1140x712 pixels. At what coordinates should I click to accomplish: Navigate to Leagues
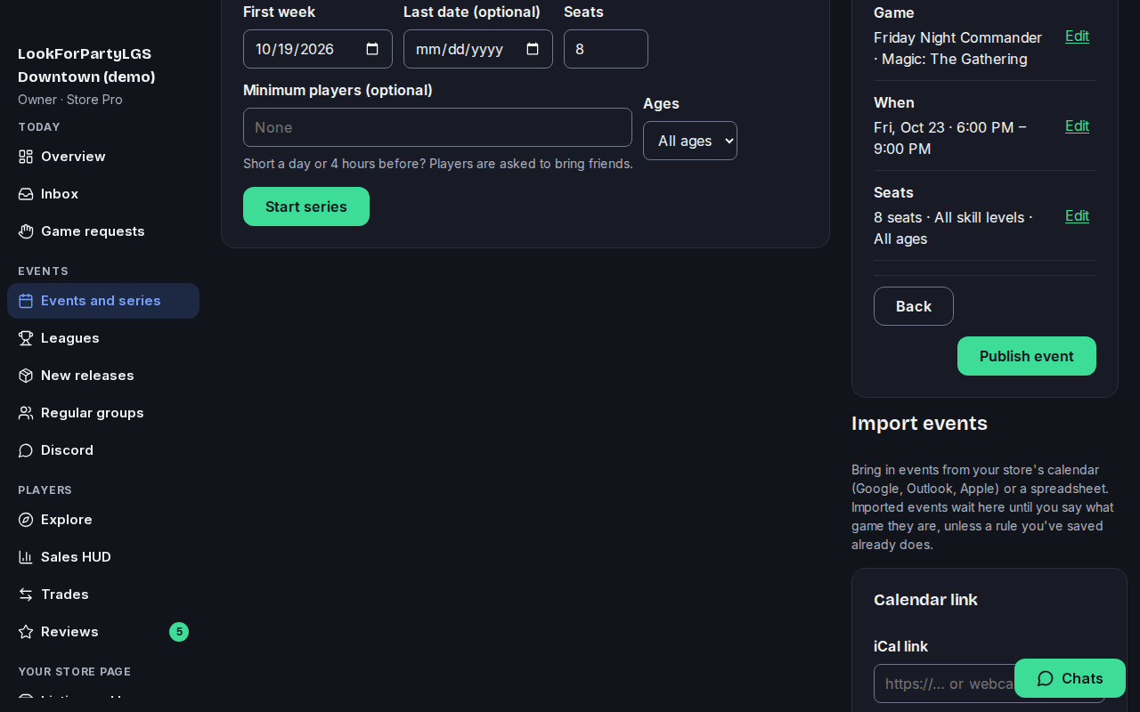(x=103, y=338)
